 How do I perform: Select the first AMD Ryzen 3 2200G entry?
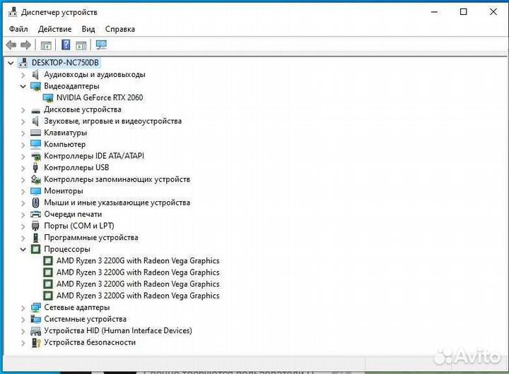pyautogui.click(x=138, y=260)
